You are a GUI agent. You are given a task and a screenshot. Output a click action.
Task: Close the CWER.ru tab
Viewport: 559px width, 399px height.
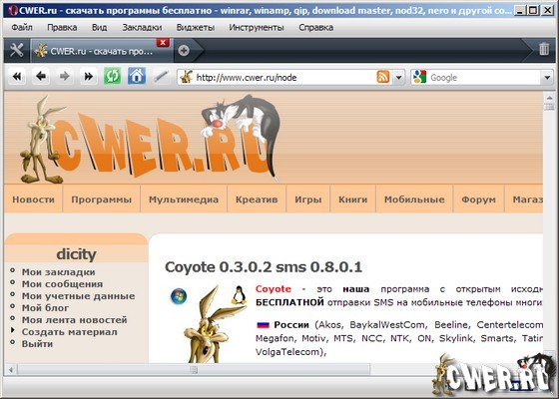(x=163, y=43)
